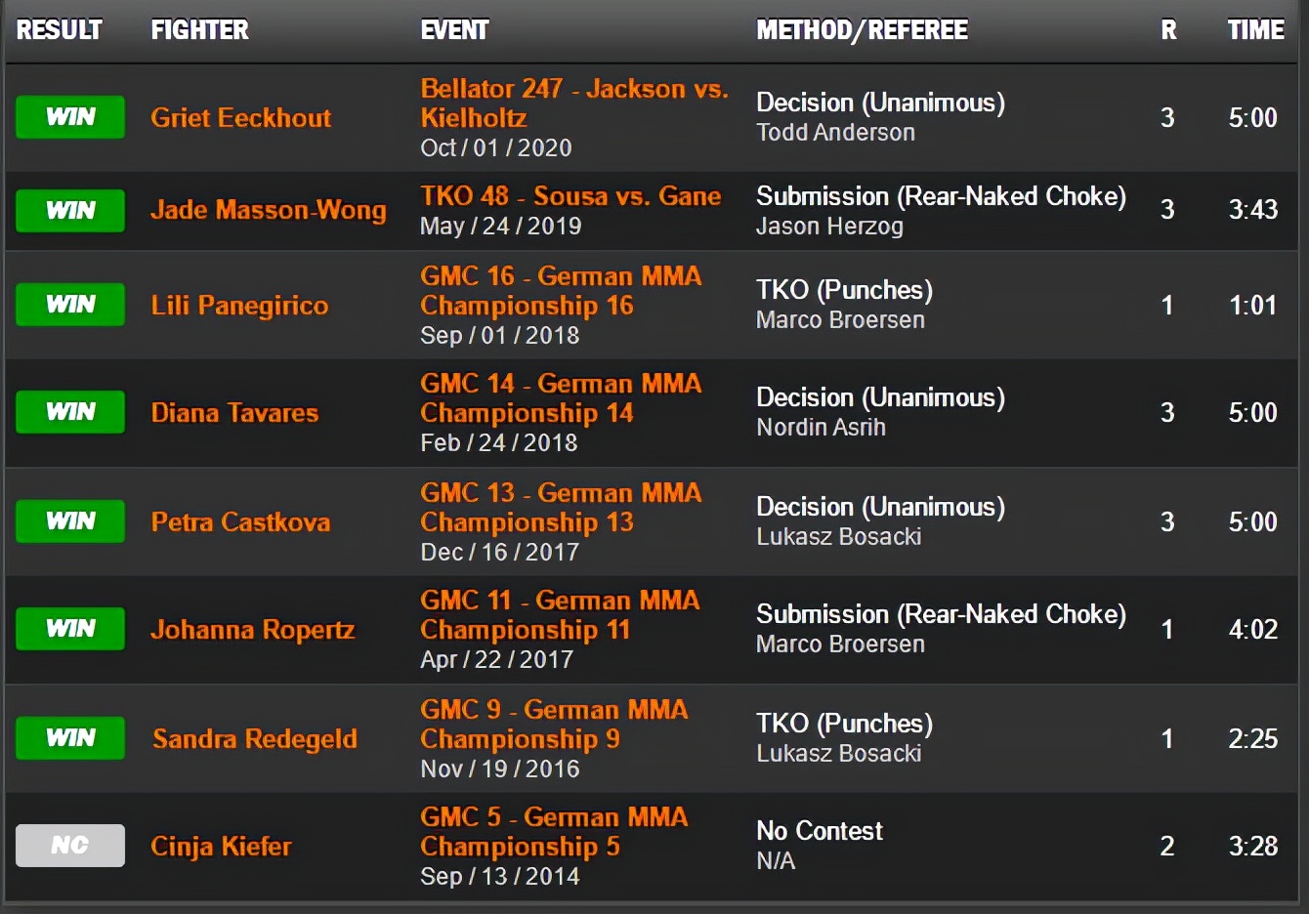This screenshot has width=1309, height=914.
Task: Open Johanna Ropertz fighter page
Action: pos(252,630)
